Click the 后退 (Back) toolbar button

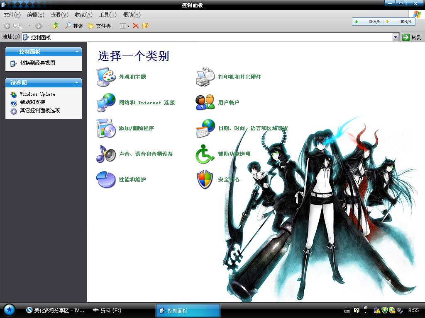pos(14,26)
